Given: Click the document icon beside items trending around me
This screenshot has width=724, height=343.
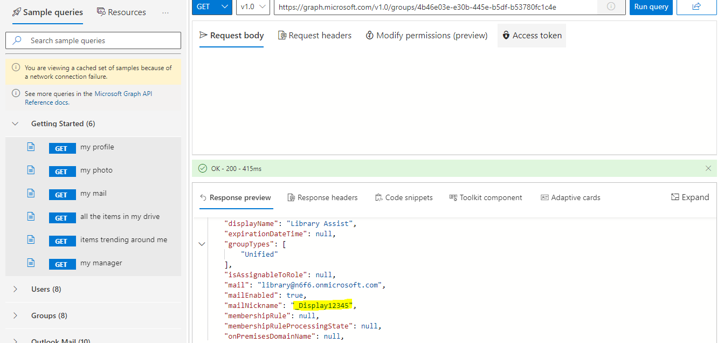Looking at the screenshot, I should 31,239.
